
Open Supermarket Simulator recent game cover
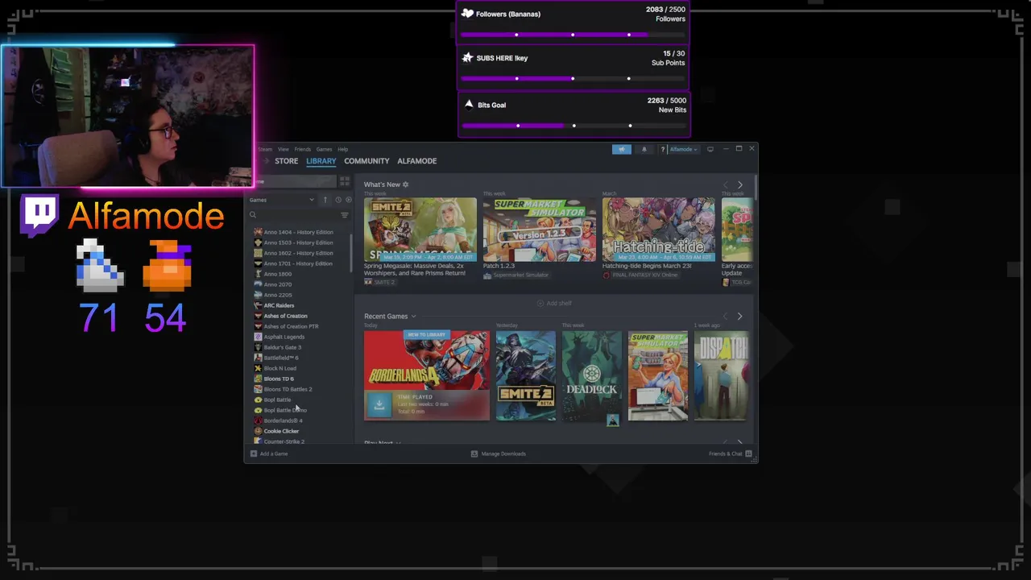coord(657,375)
